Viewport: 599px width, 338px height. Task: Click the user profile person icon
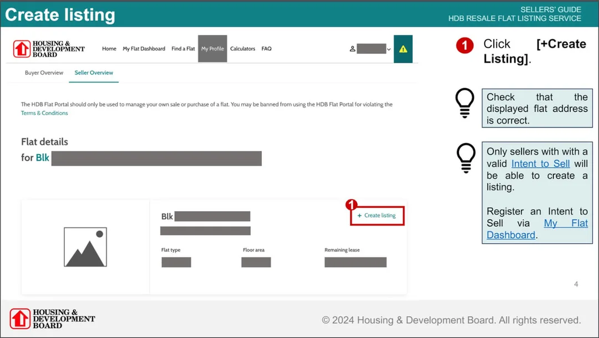pyautogui.click(x=352, y=49)
